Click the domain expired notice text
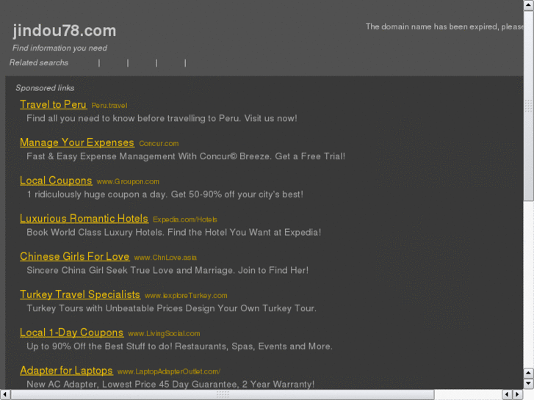This screenshot has height=400, width=534. [444, 27]
